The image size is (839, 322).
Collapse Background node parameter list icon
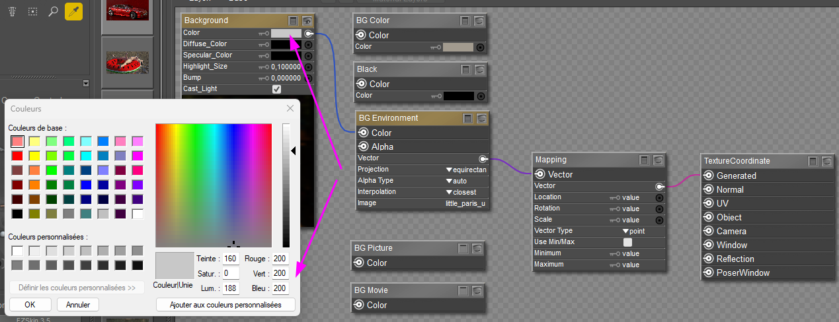click(294, 20)
